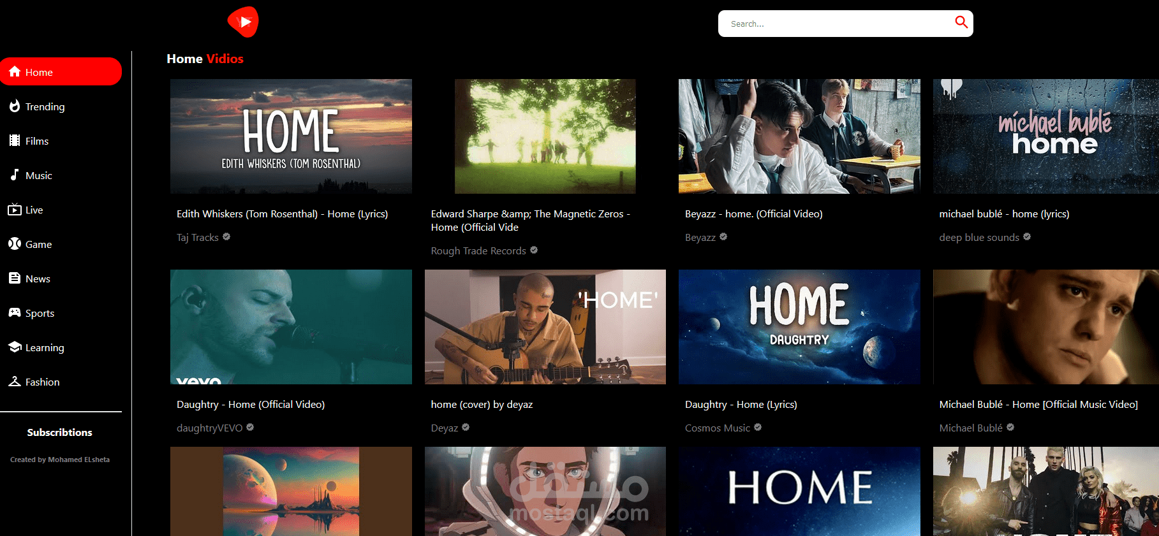Click the Films filmstrip icon

(15, 140)
